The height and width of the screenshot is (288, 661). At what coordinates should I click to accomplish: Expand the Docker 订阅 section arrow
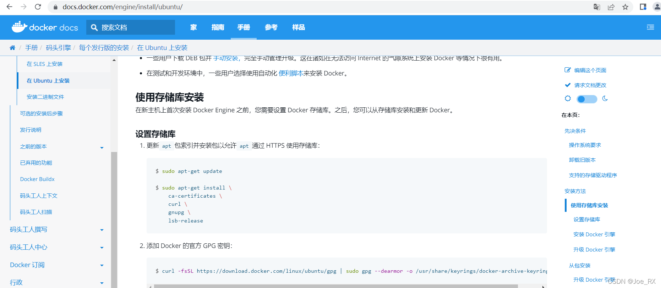102,265
